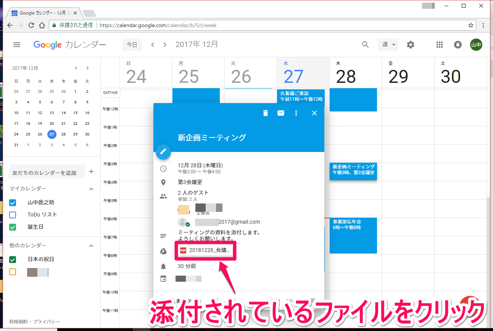Screen dimensions: 493x331
Task: Open attached PDF 20181228_会議
Action: tap(206, 250)
